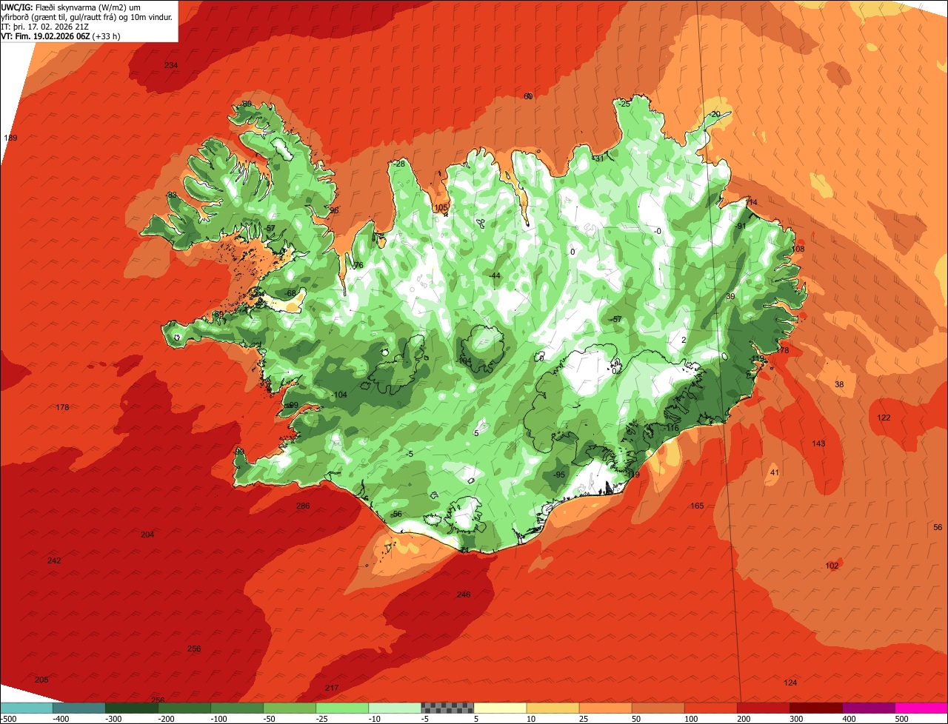Pick the pale yellow swatch between 5 and 10
Viewport: 948px width, 724px height.
(x=500, y=708)
